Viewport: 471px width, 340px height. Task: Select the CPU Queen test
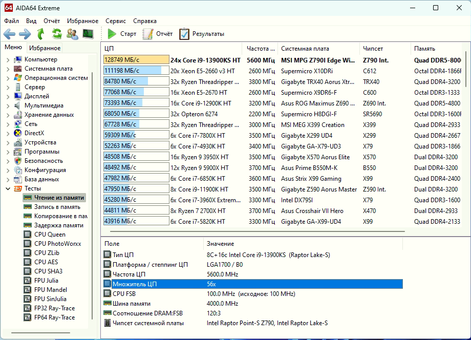click(x=49, y=235)
